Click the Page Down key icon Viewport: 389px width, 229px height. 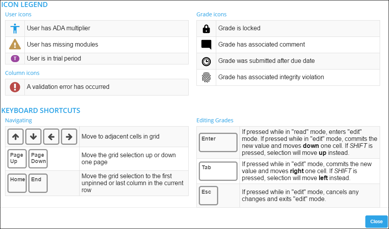click(38, 158)
